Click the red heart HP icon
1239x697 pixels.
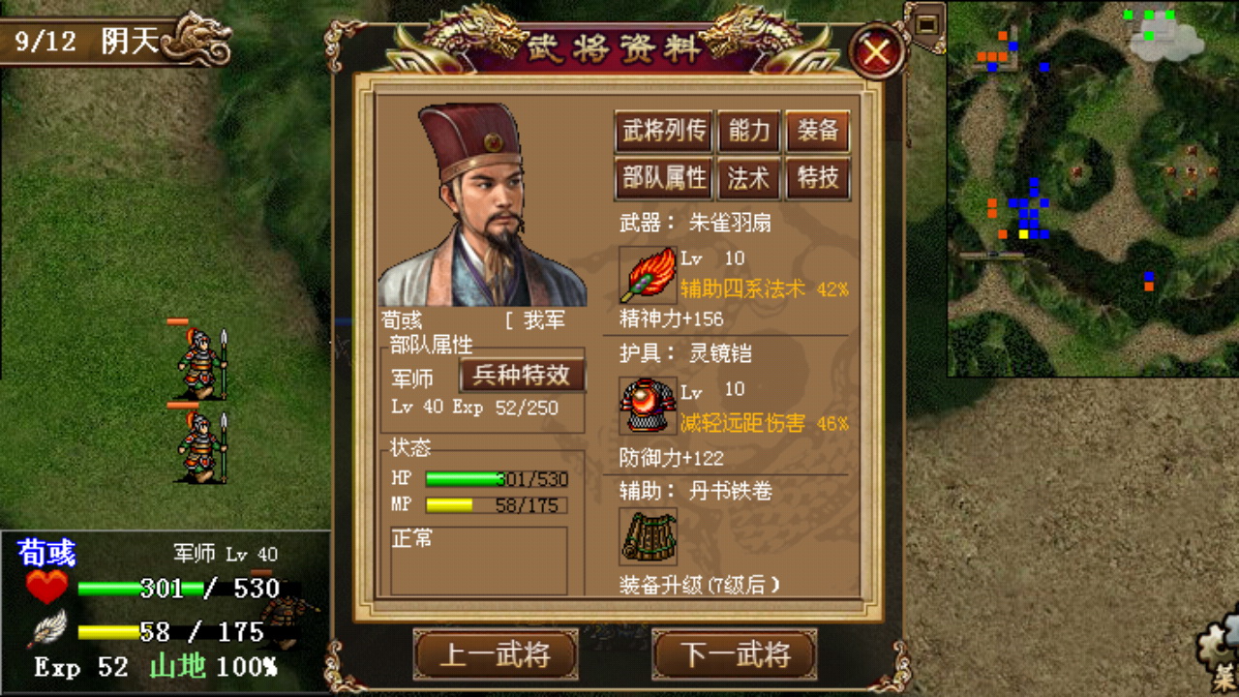click(46, 587)
